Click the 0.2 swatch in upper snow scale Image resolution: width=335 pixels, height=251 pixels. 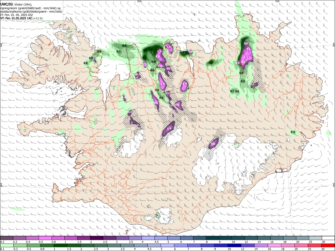click(7, 238)
